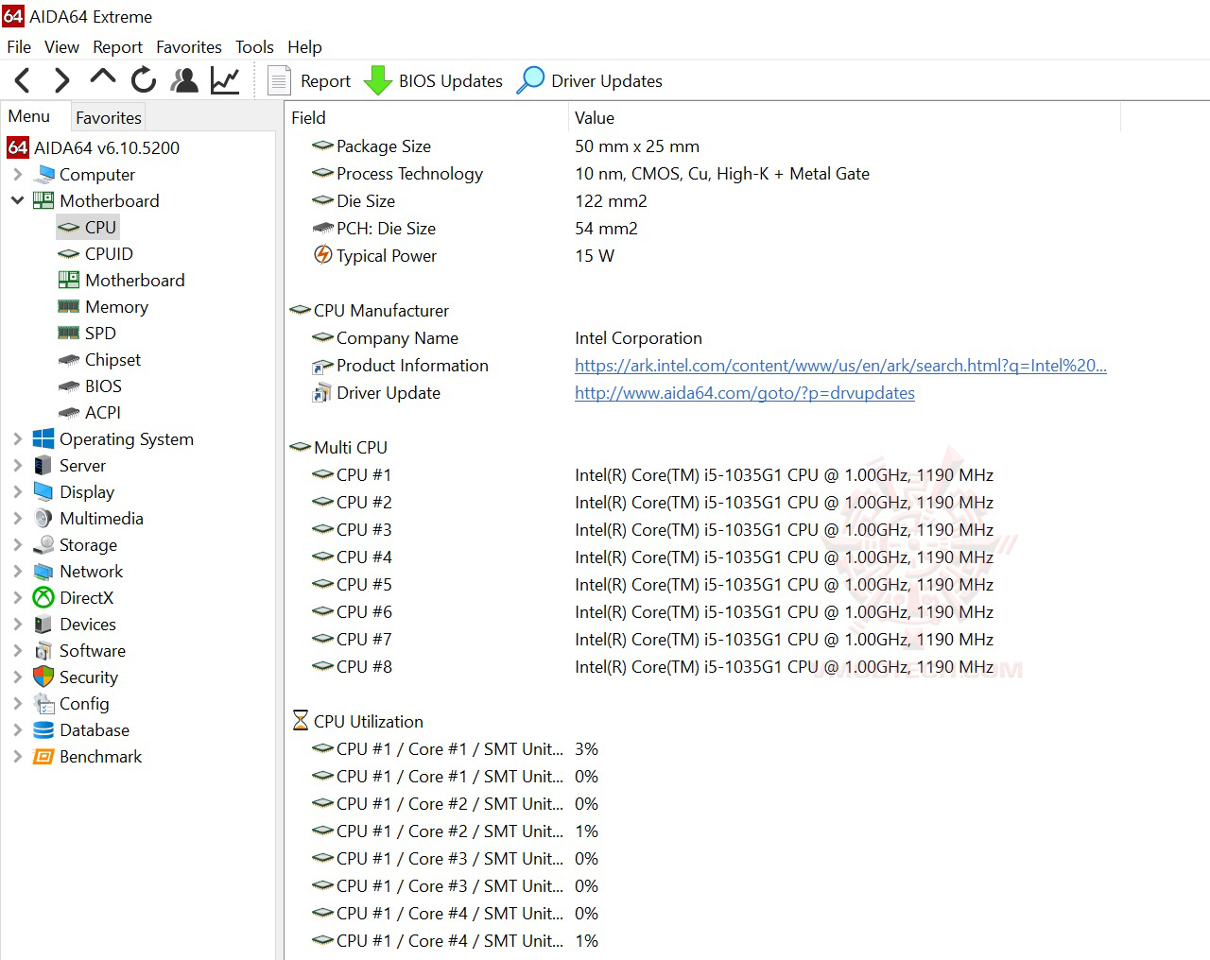Screen dimensions: 1210x960
Task: Go up one level with Up arrow
Action: [x=102, y=78]
